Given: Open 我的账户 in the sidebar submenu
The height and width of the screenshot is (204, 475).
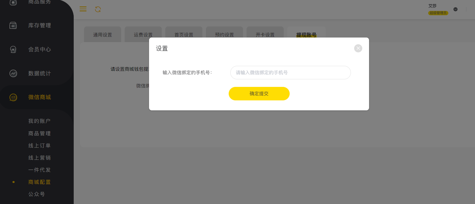Looking at the screenshot, I should (40, 121).
